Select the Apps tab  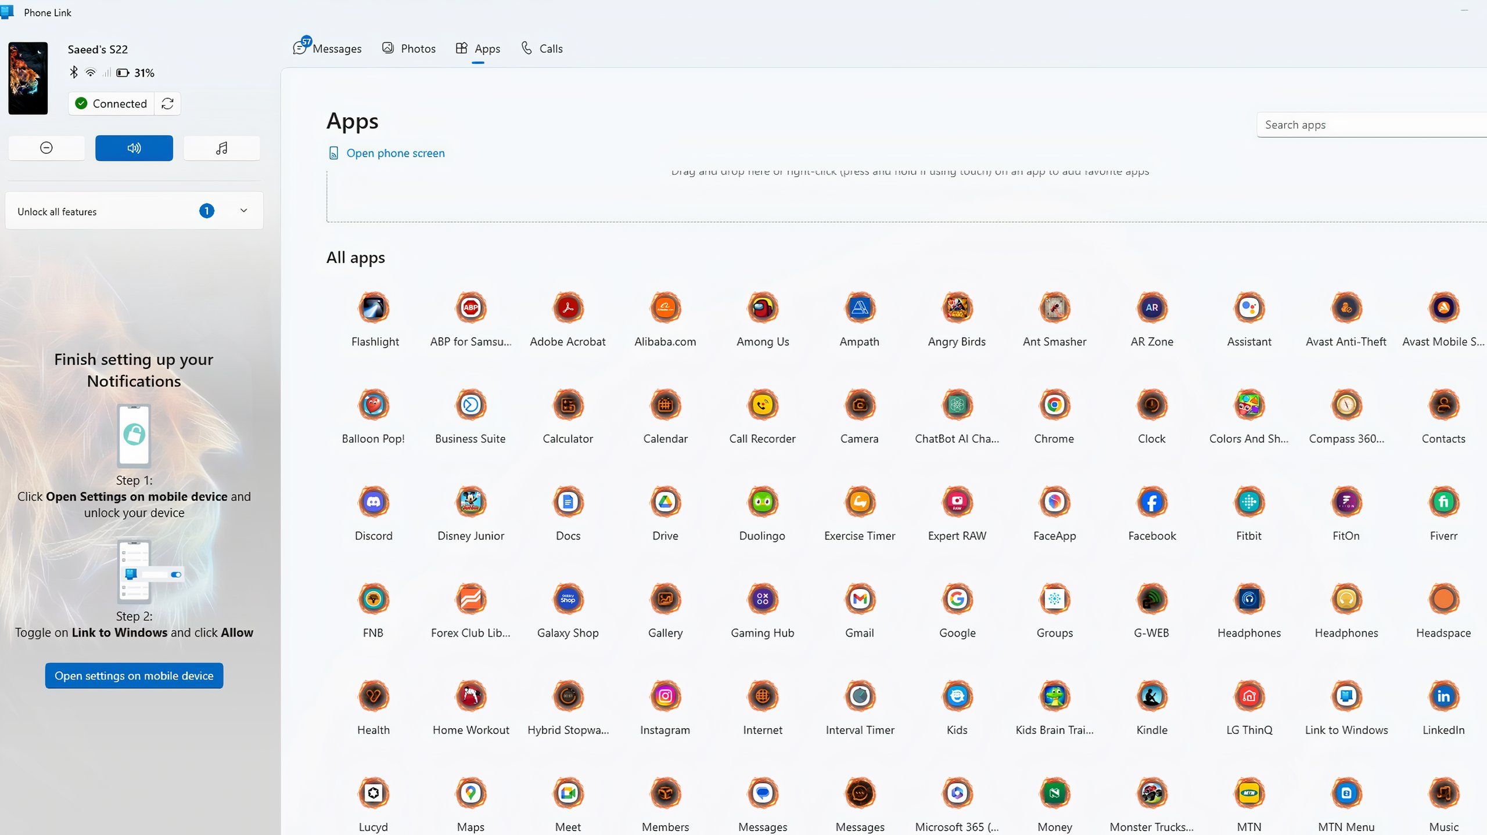click(x=478, y=48)
